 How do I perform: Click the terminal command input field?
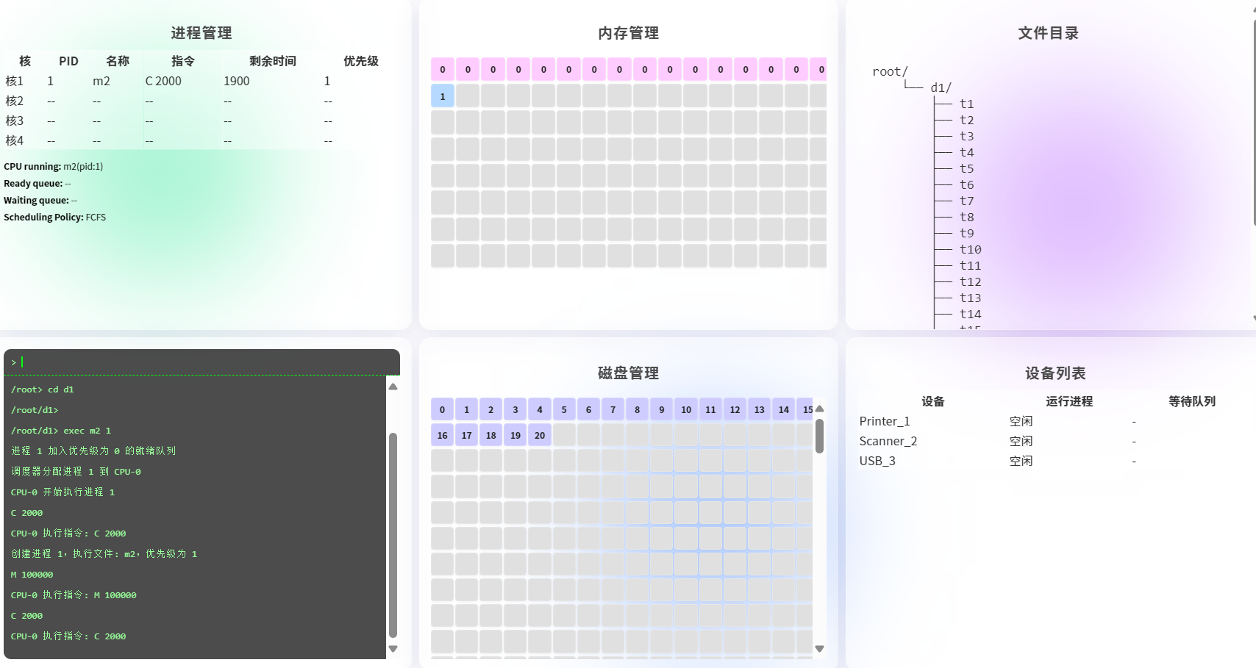[x=206, y=362]
